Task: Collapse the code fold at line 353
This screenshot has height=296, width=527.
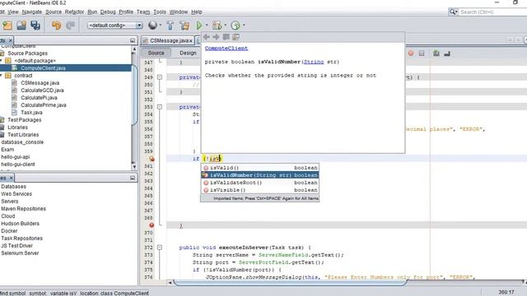Action: [x=160, y=107]
